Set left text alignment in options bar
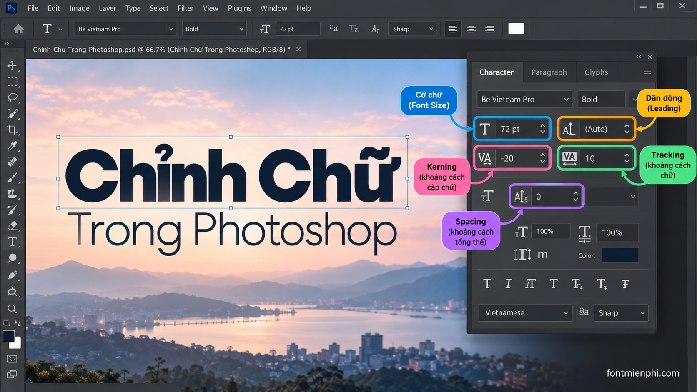The image size is (697, 392). tap(453, 29)
